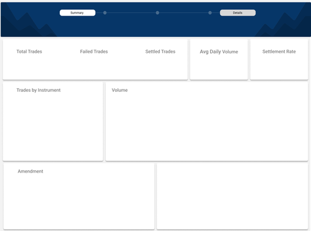
Task: Click the Failed Trades label
Action: click(x=94, y=52)
